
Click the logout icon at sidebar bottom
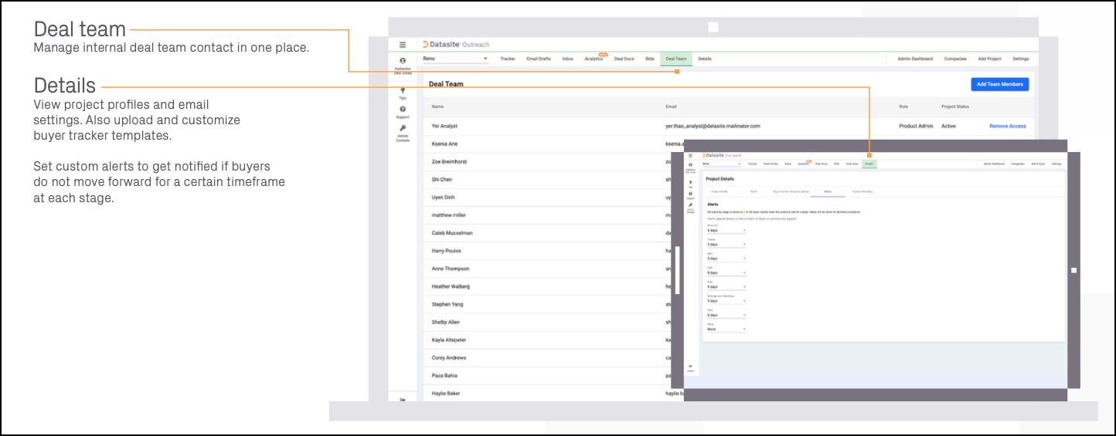click(402, 399)
